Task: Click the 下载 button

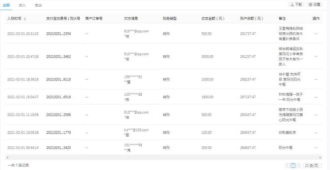Action: [x=296, y=4]
